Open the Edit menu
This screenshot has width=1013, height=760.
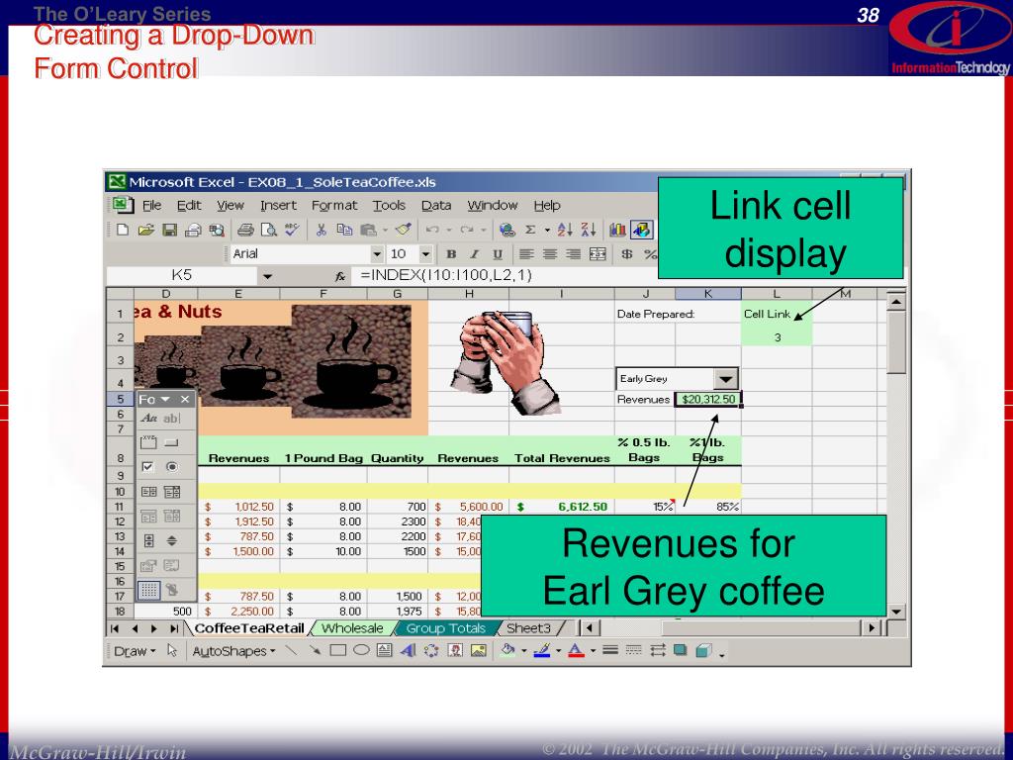(x=189, y=206)
